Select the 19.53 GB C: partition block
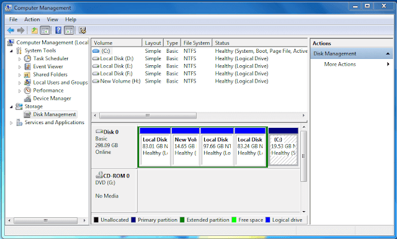The width and height of the screenshot is (397, 239). 283,147
